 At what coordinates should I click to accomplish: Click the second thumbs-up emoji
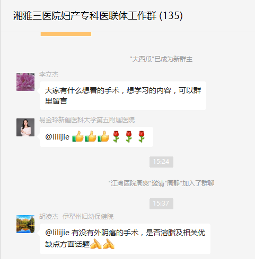(x=91, y=136)
